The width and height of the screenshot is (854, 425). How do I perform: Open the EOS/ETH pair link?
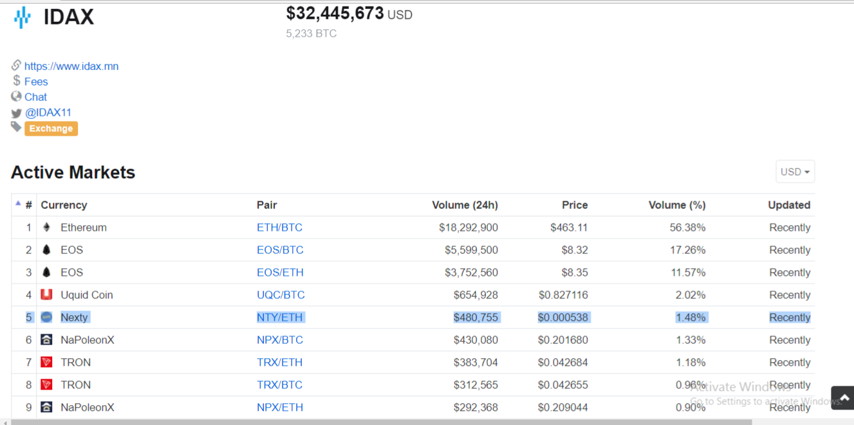point(280,273)
